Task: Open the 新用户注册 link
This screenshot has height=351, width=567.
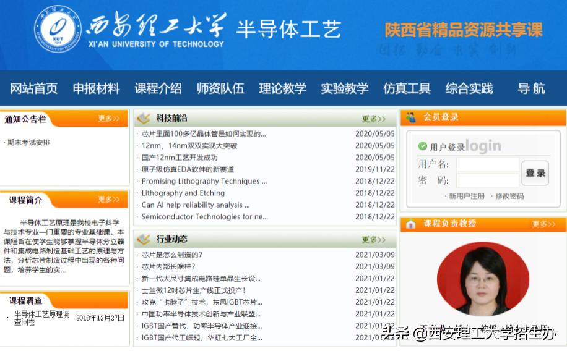Action: 467,196
